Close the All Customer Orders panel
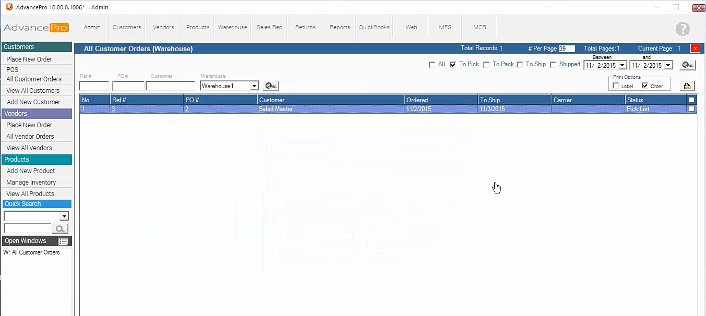The height and width of the screenshot is (316, 706). click(x=695, y=48)
